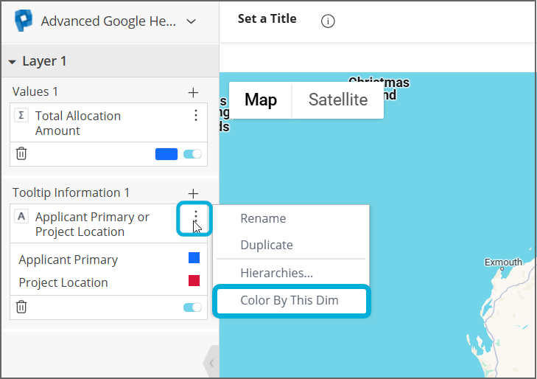The image size is (537, 379).
Task: Click the Set a Title field
Action: (267, 19)
